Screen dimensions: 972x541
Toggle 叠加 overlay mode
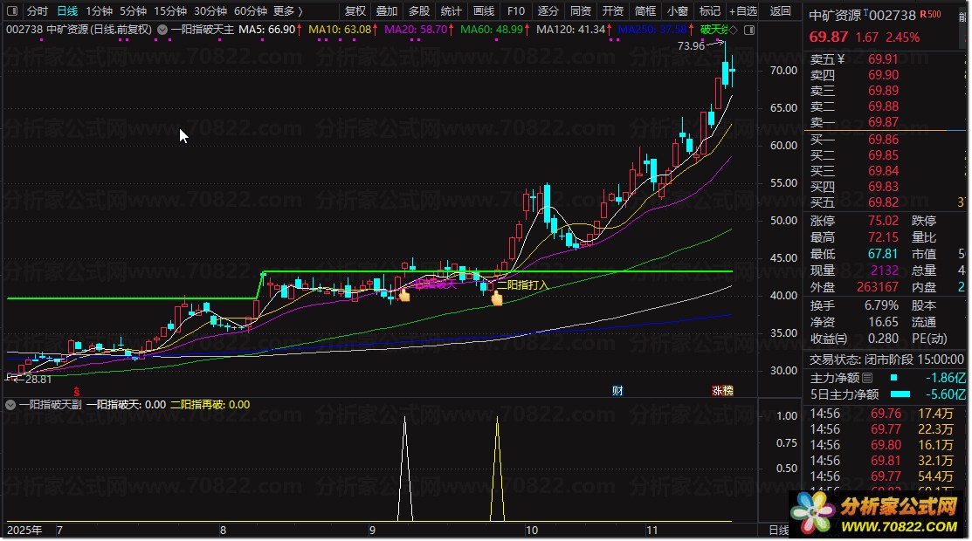(387, 11)
